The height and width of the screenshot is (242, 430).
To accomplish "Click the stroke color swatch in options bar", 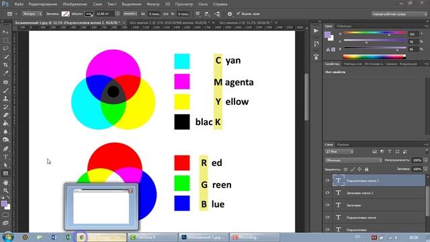I will (89, 13).
